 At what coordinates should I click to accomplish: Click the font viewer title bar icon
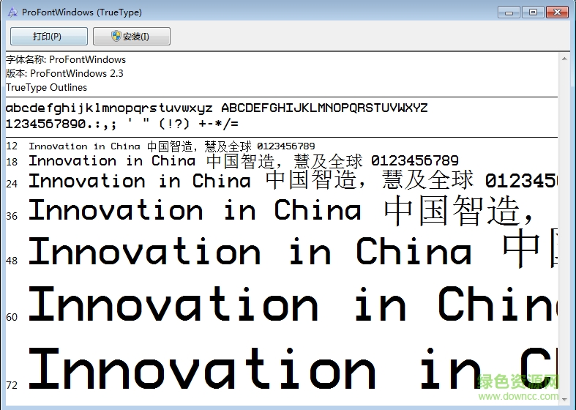[x=12, y=12]
